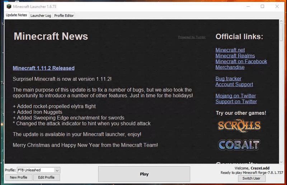Click the 'Merry Christmas and Happy New Year' line

[x=85, y=145]
